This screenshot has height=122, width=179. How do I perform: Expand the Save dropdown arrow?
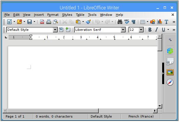pyautogui.click(x=34, y=21)
